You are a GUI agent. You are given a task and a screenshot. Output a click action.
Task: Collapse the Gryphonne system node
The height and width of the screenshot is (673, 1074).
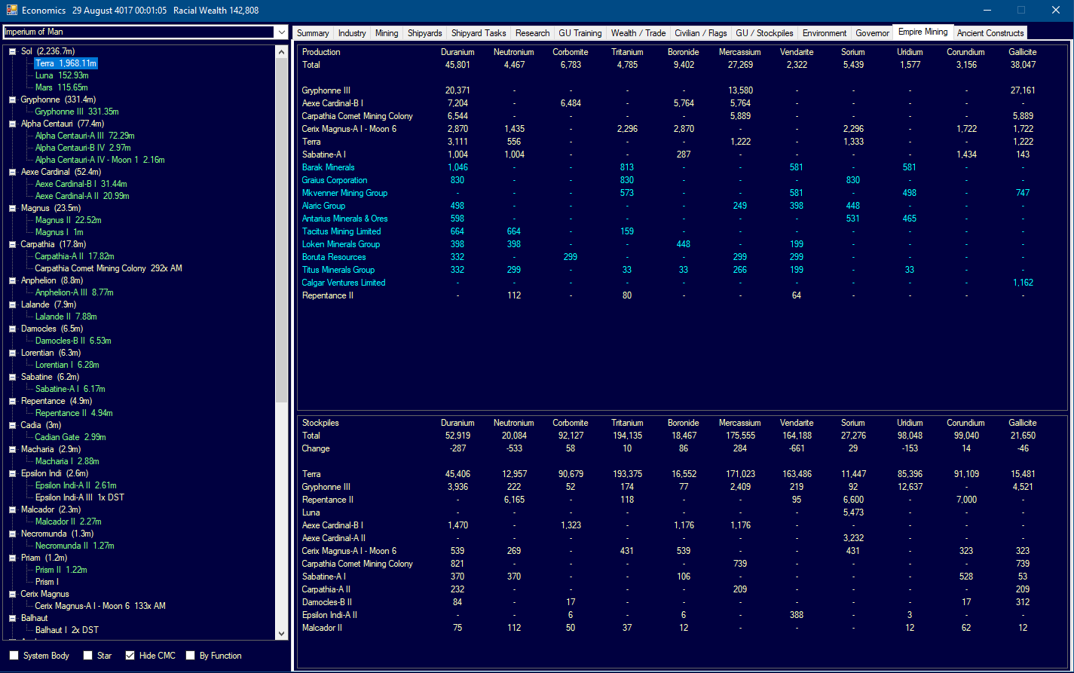13,99
